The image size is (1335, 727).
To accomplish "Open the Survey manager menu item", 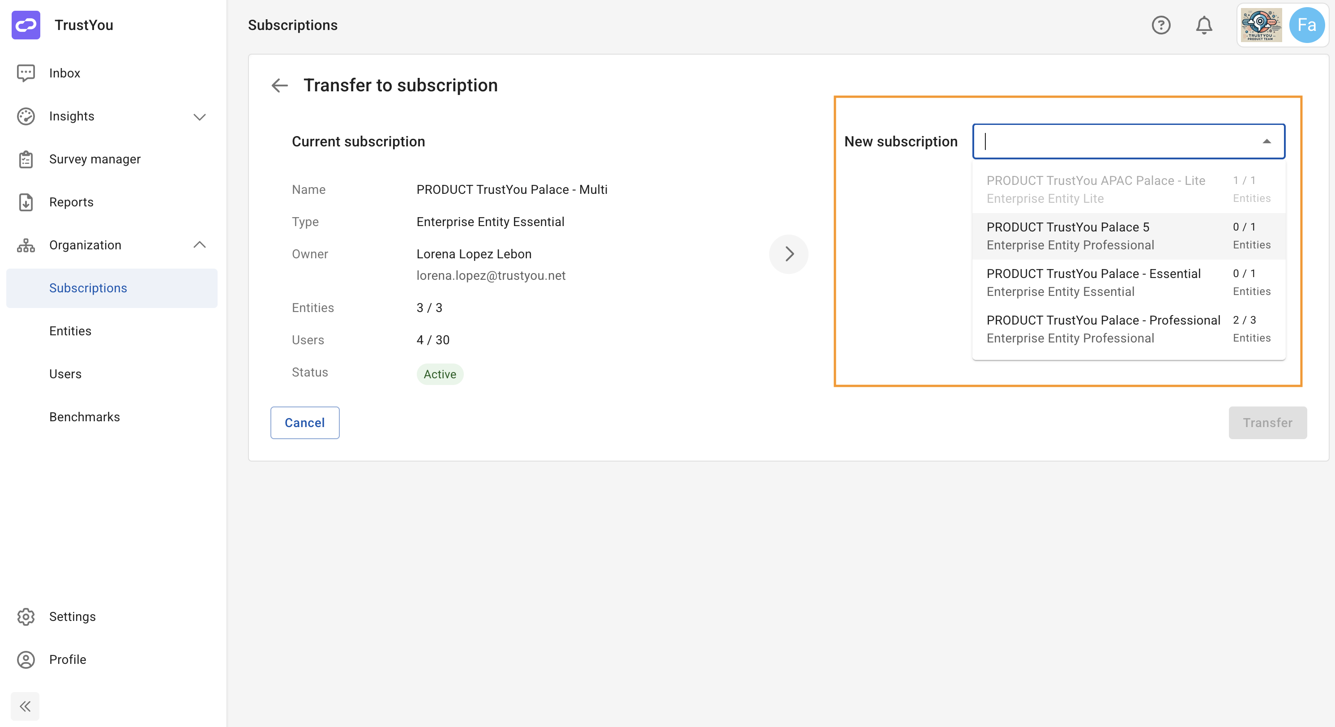I will 111,159.
